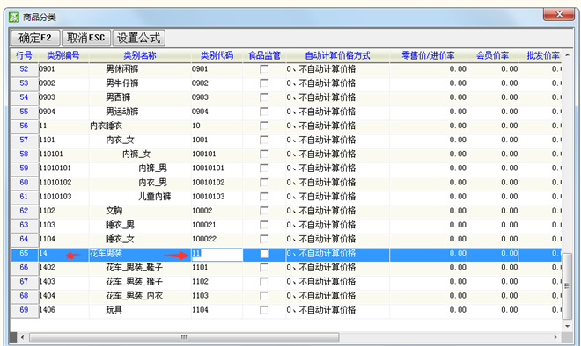Select the 睡衣_男 category name cell

coord(140,225)
